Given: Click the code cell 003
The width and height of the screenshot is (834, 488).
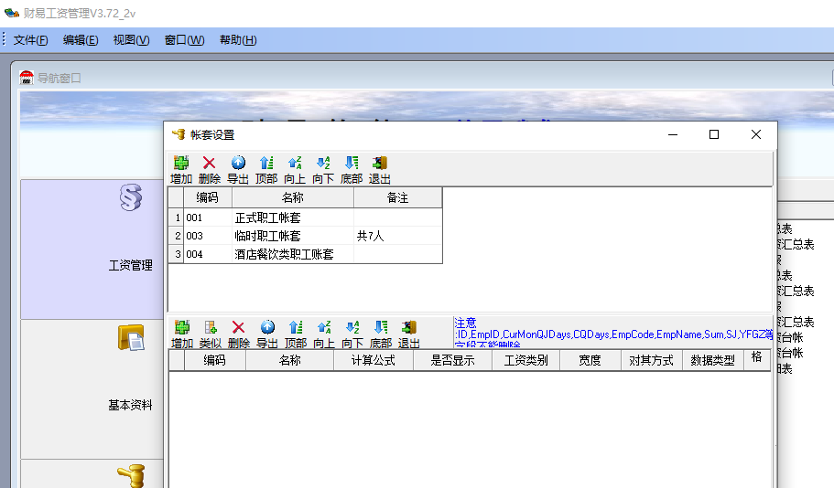Looking at the screenshot, I should point(208,236).
